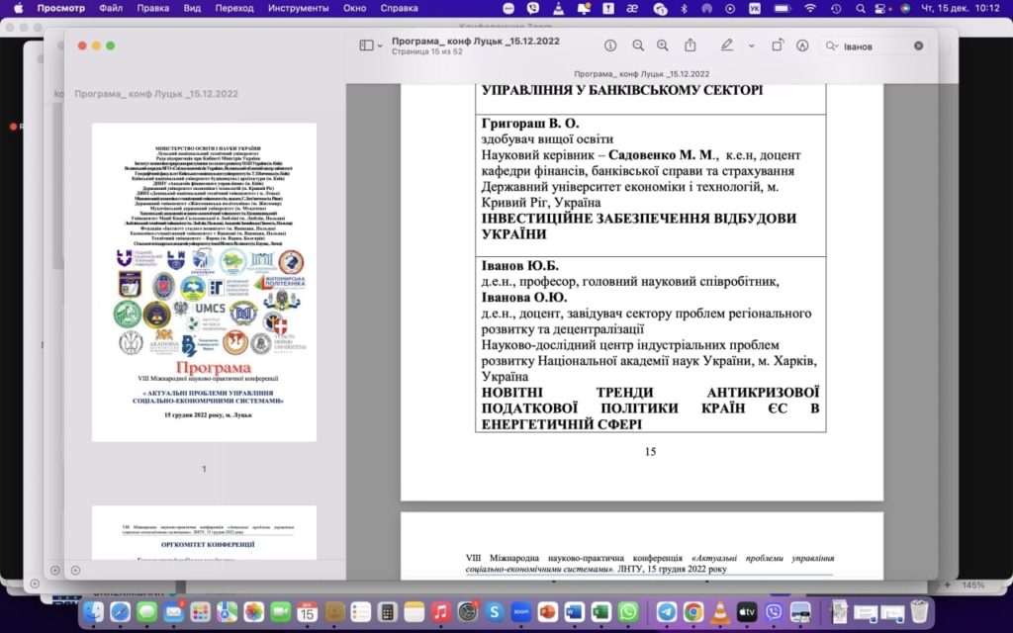This screenshot has height=633, width=1013.
Task: Open Word from the Dock
Action: point(575,611)
